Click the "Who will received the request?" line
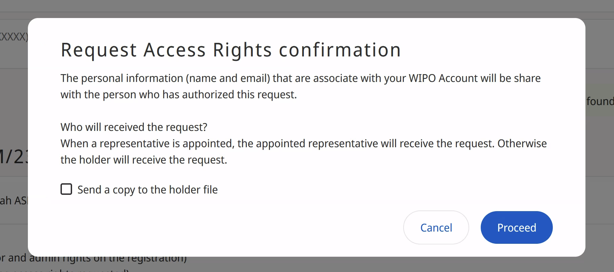 point(134,127)
